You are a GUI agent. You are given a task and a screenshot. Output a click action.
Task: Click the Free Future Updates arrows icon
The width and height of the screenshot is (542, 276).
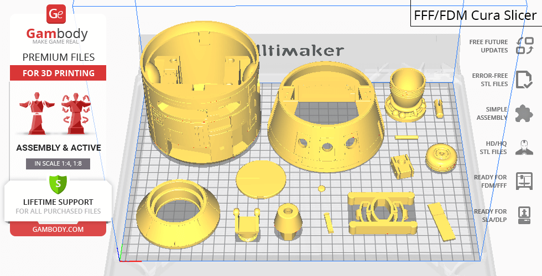click(524, 46)
